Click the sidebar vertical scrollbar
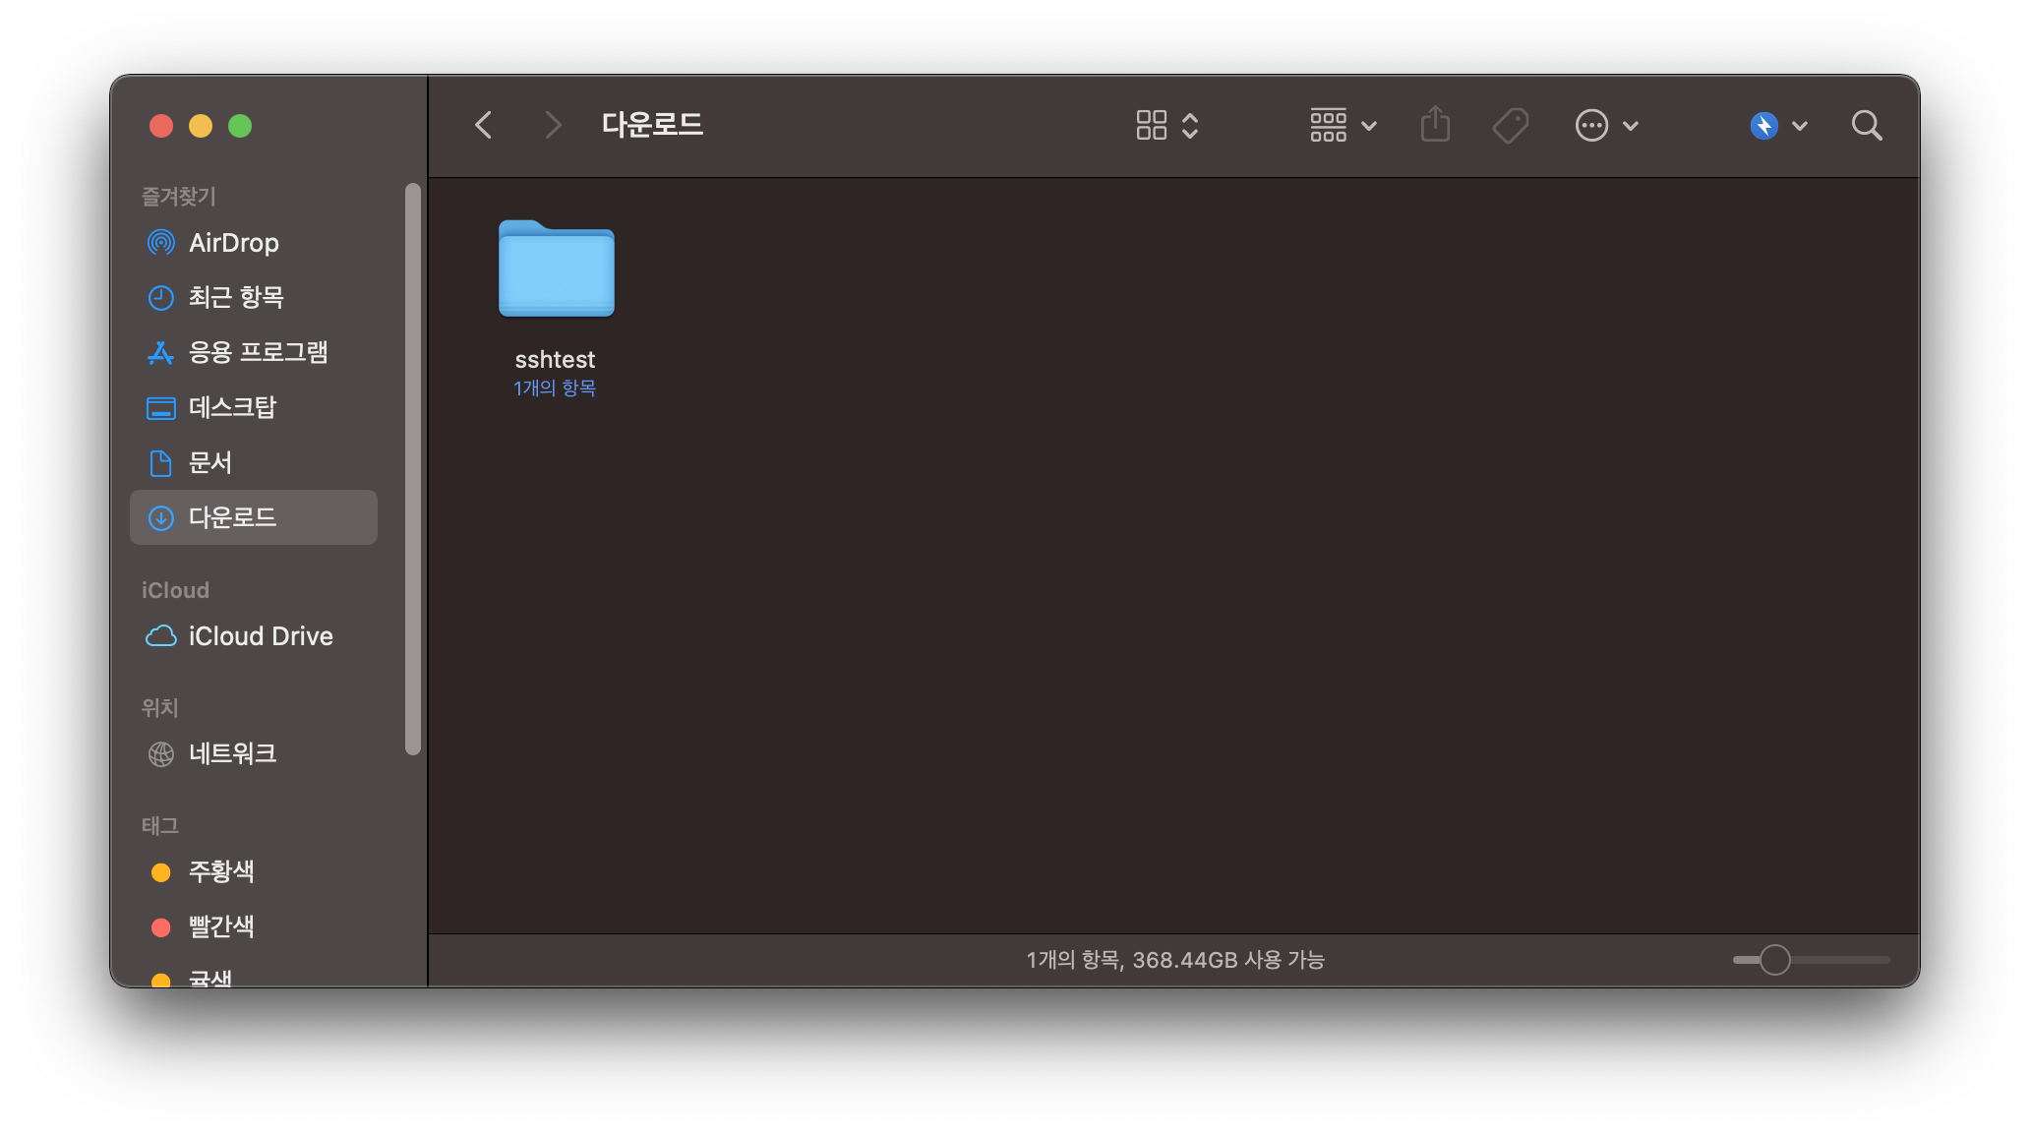Image resolution: width=2030 pixels, height=1133 pixels. click(x=413, y=468)
